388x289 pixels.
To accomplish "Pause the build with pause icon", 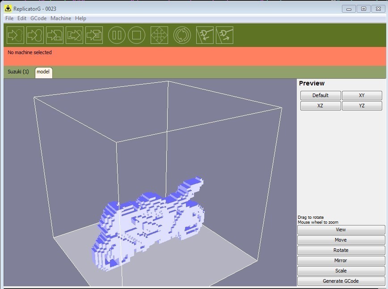I will (x=117, y=35).
